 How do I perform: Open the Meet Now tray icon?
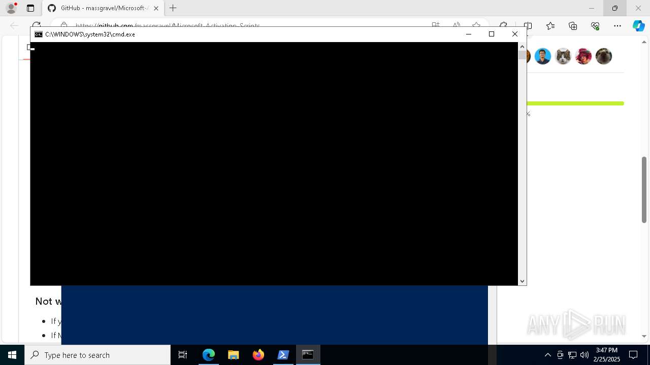click(560, 355)
